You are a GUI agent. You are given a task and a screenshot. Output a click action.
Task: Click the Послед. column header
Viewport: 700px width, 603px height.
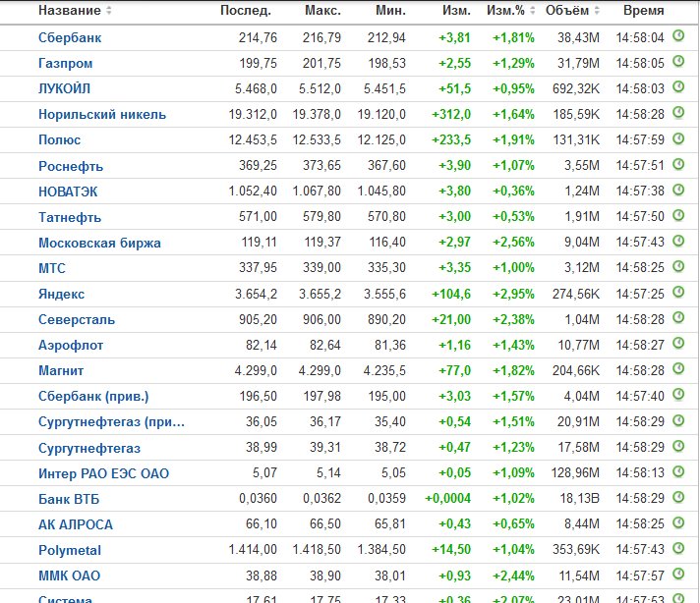[x=246, y=10]
